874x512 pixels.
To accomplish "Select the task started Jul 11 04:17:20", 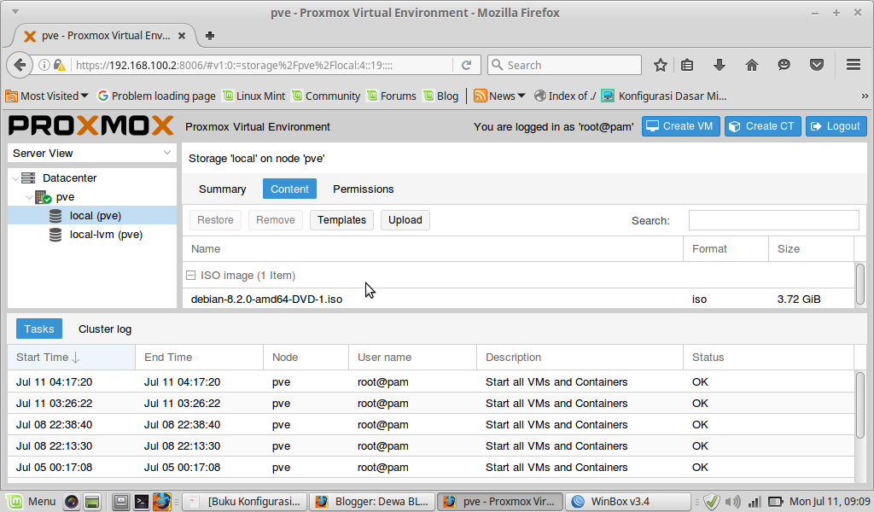I will tap(430, 382).
